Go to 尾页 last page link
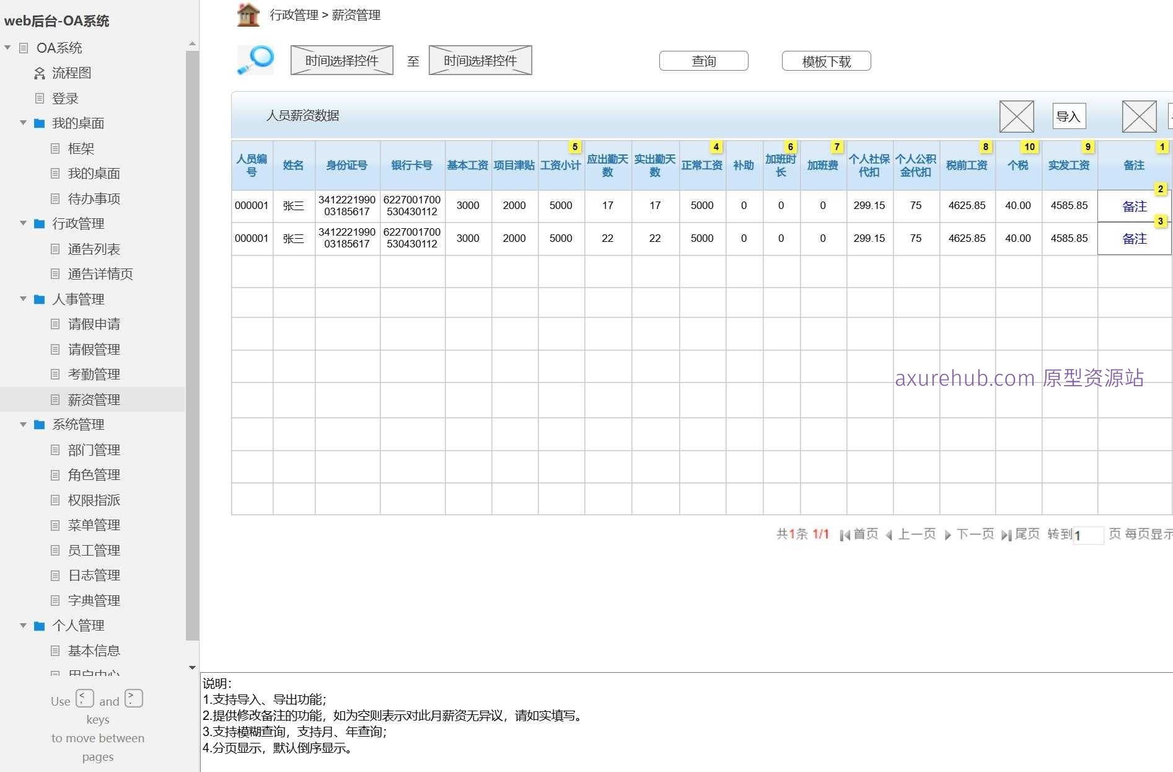 coord(1027,534)
